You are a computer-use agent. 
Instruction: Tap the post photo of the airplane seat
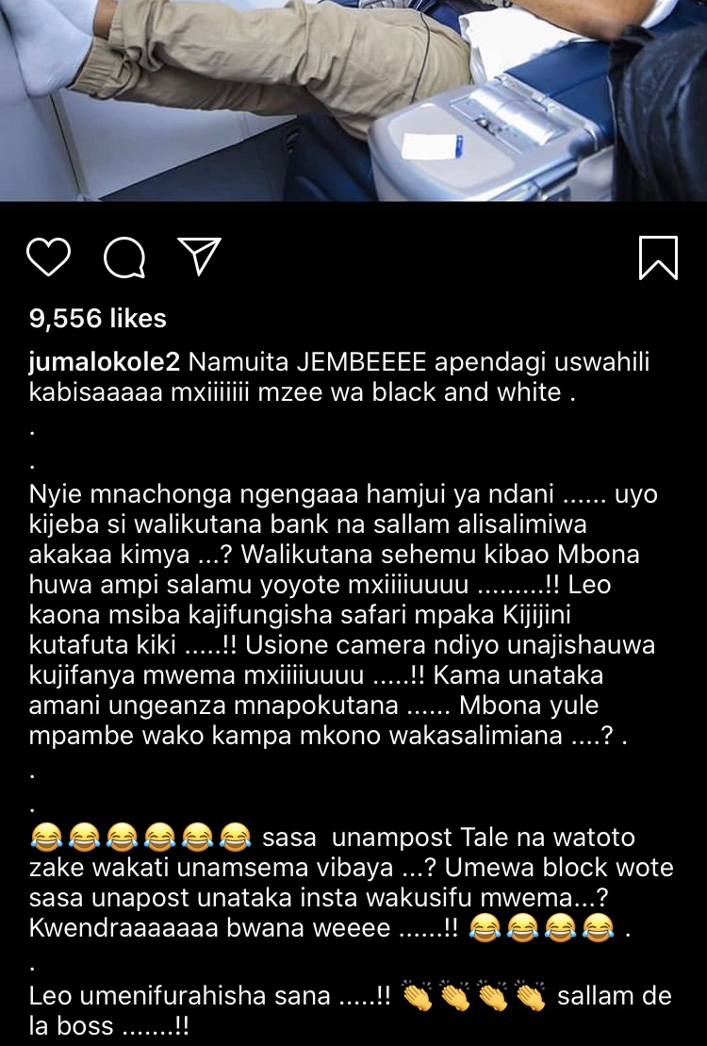pyautogui.click(x=353, y=100)
